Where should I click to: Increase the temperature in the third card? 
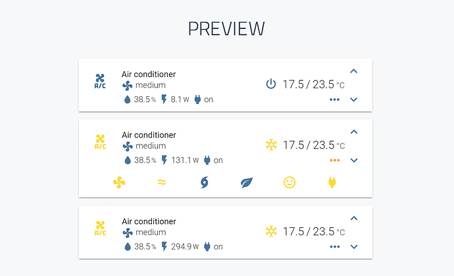coord(353,218)
